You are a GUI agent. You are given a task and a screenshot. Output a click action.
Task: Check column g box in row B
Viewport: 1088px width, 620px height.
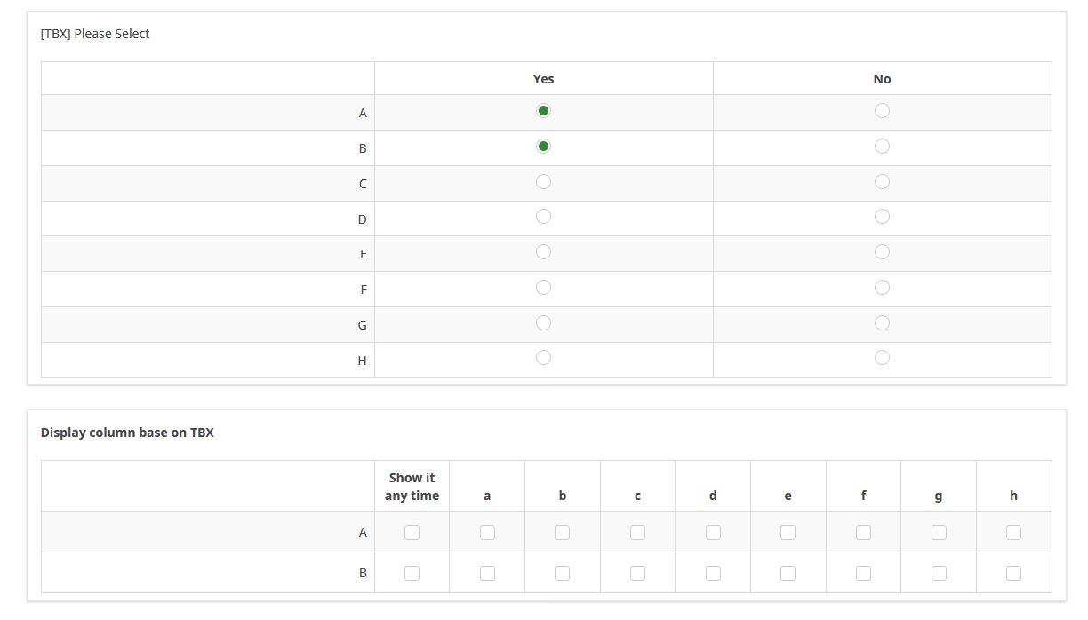pos(939,574)
